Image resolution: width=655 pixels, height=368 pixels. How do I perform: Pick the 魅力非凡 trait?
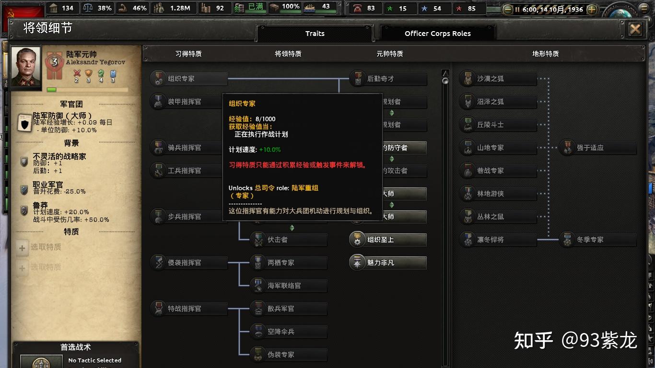click(x=388, y=263)
